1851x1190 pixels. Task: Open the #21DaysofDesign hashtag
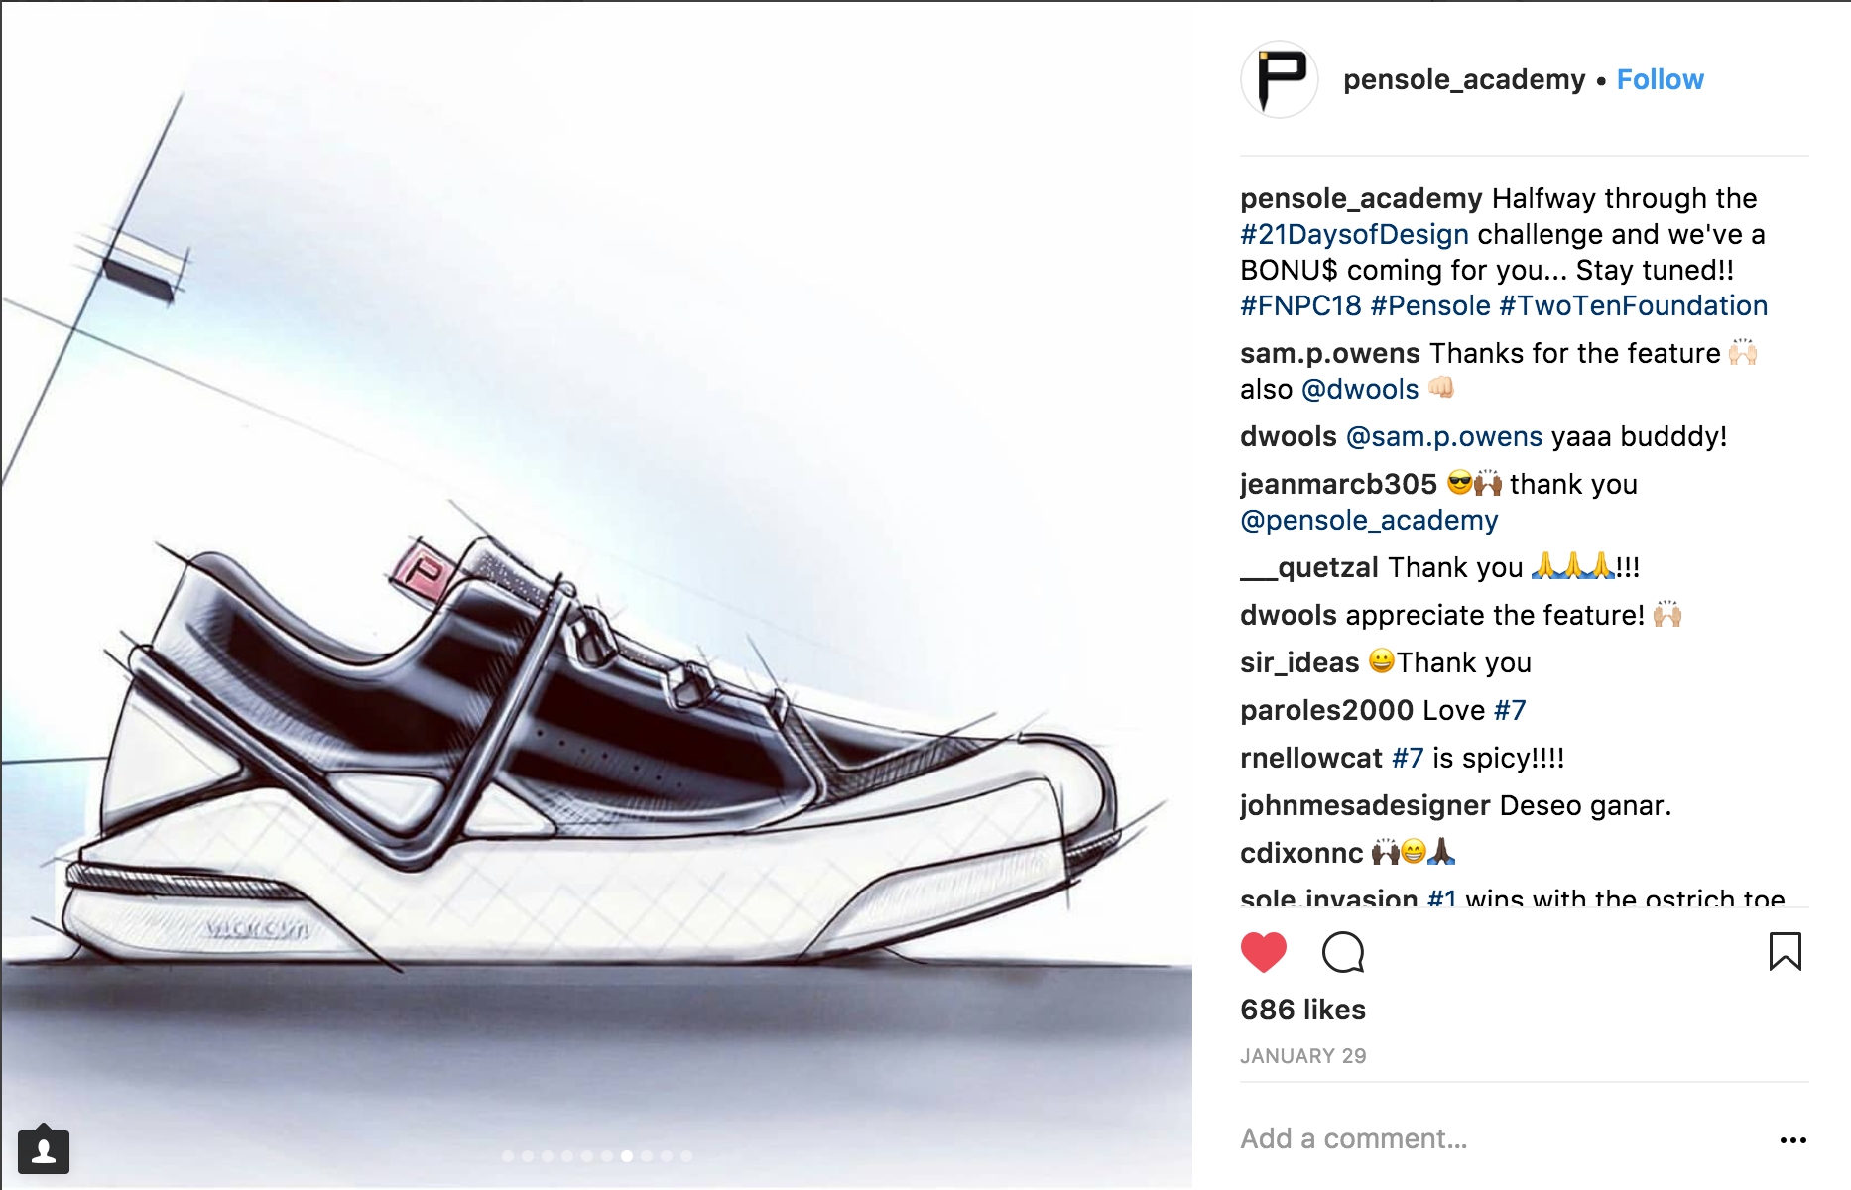[x=1354, y=234]
